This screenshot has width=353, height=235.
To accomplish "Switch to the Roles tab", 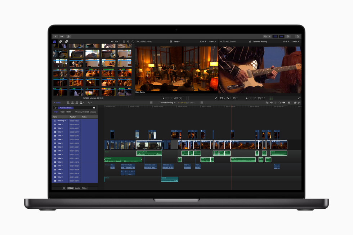I will click(69, 112).
